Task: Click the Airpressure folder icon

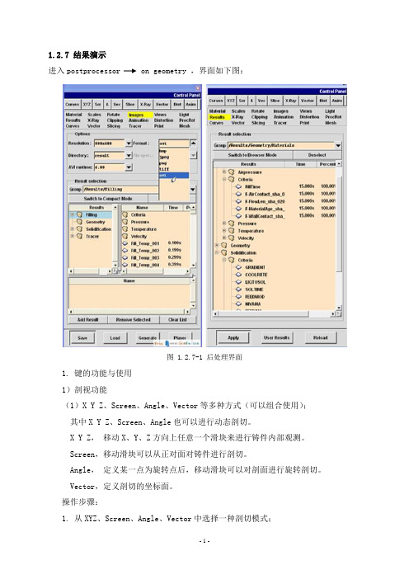Action: [x=232, y=172]
